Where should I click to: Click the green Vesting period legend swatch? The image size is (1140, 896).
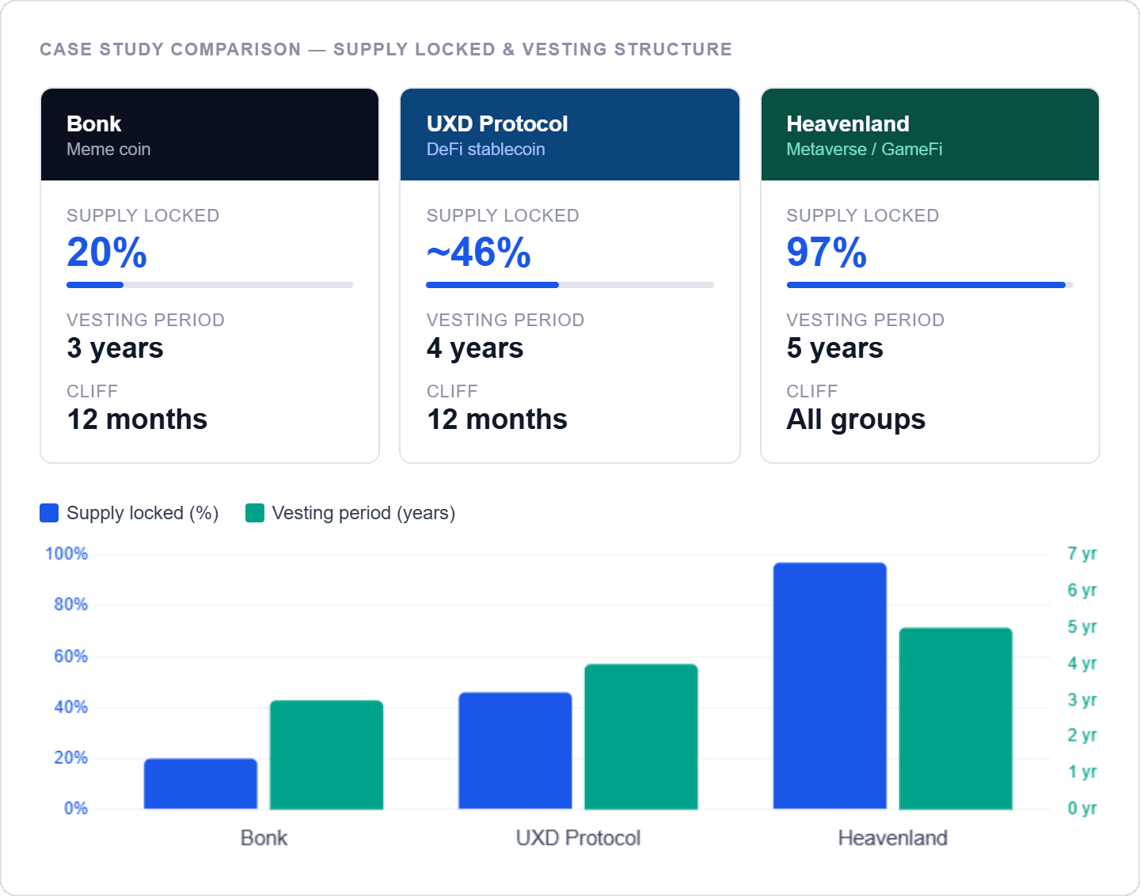pos(255,513)
